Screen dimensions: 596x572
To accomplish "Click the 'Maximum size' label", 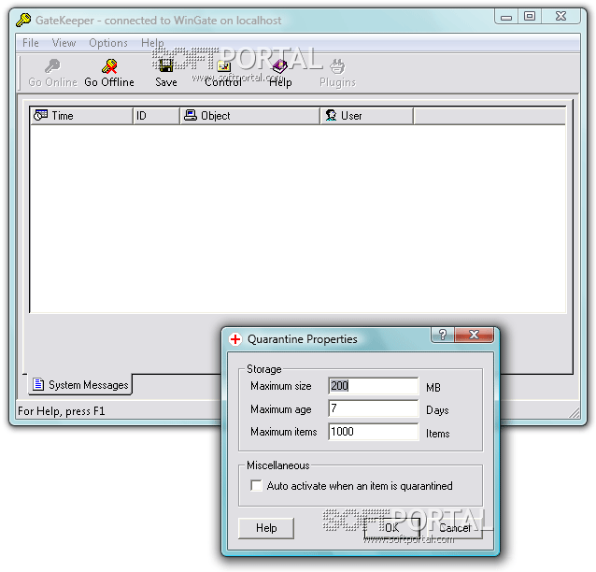I will pos(281,386).
